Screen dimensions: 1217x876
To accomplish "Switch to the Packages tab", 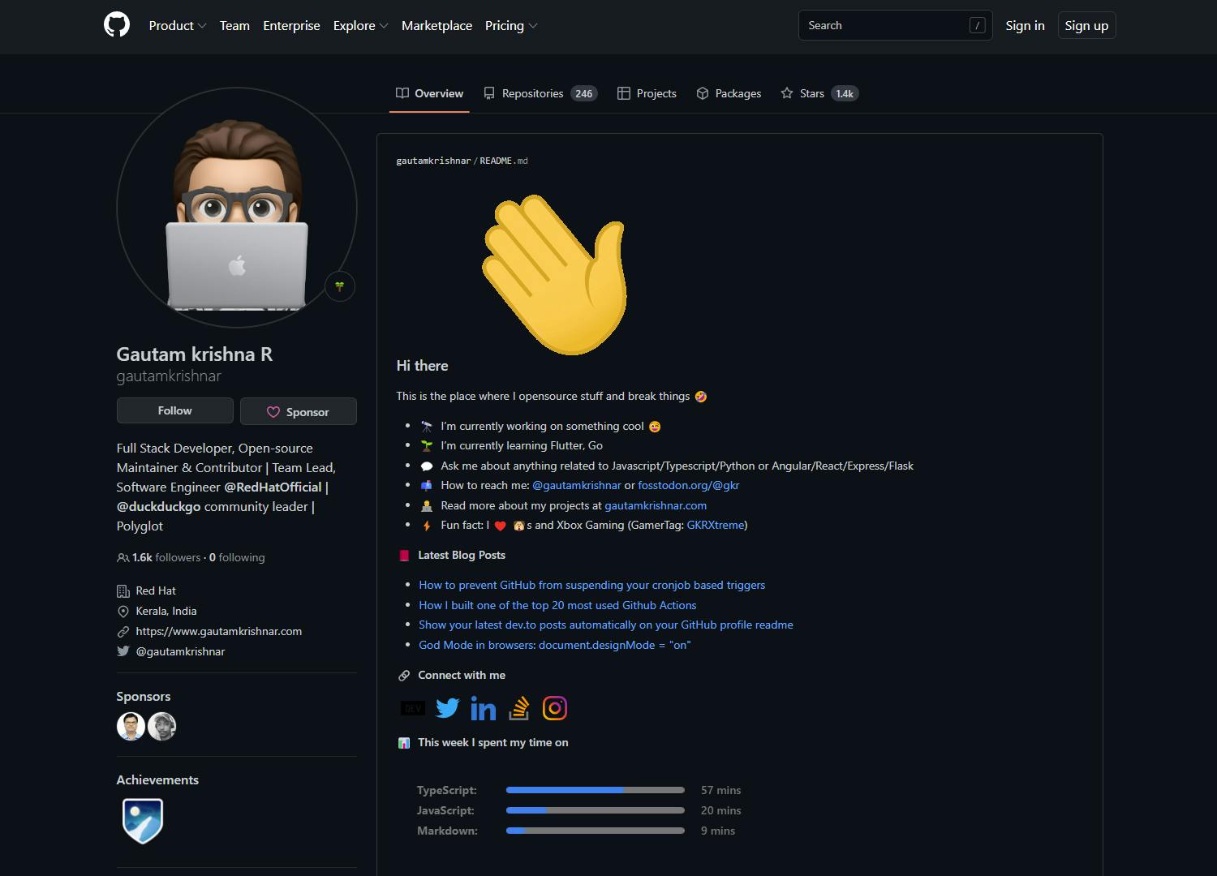I will coord(729,93).
